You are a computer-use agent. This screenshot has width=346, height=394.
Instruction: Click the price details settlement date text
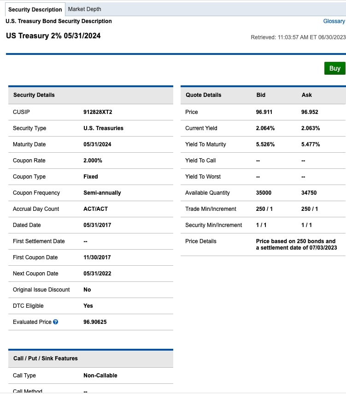pyautogui.click(x=296, y=245)
